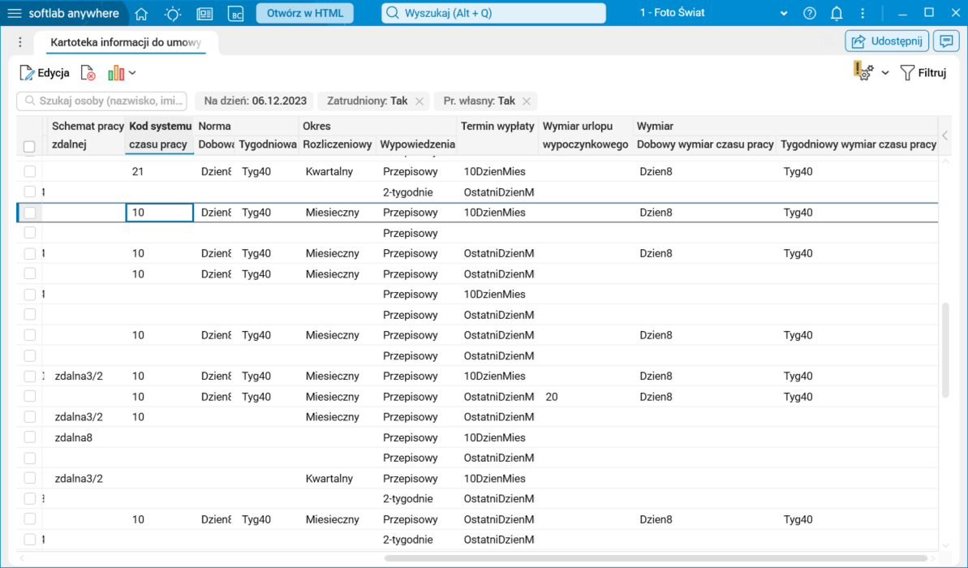Image resolution: width=968 pixels, height=568 pixels.
Task: Click the selected cell with value 10
Action: (160, 213)
